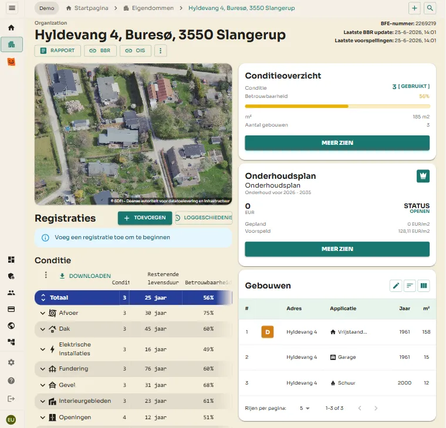
Task: Select the Vrijstaand... building row
Action: pyautogui.click(x=337, y=332)
